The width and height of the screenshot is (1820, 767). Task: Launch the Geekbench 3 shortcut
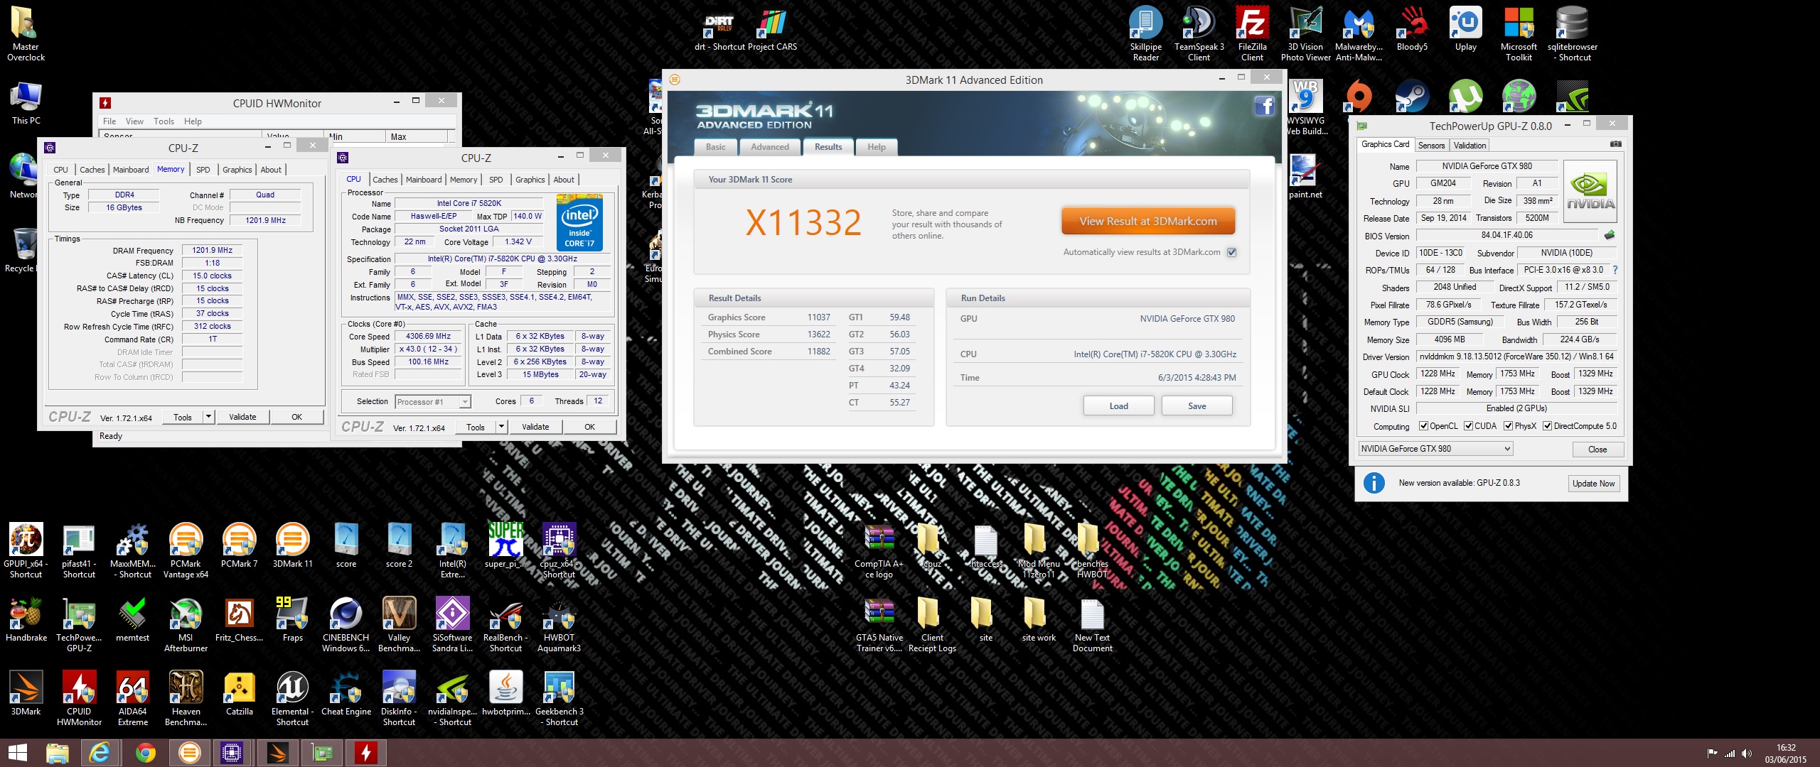point(560,698)
